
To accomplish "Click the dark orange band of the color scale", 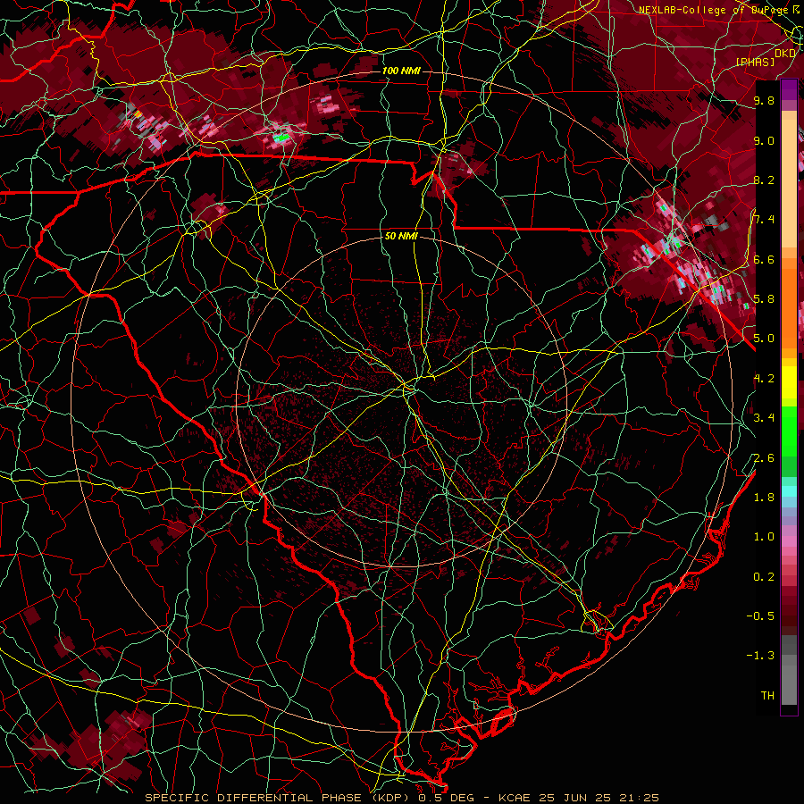I will coord(789,307).
